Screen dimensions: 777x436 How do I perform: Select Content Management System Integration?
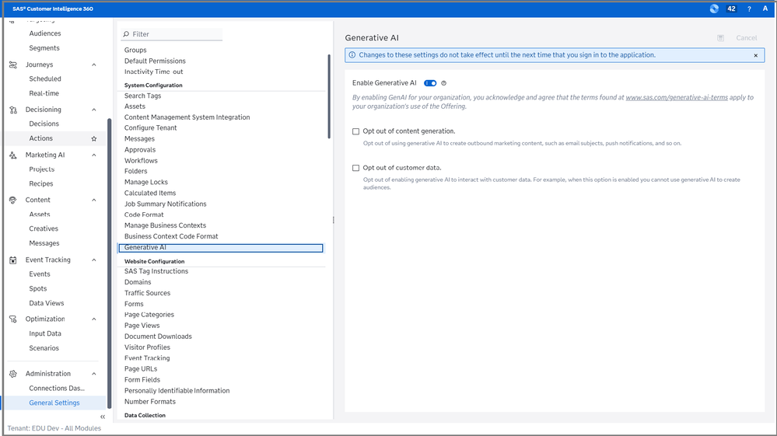187,117
